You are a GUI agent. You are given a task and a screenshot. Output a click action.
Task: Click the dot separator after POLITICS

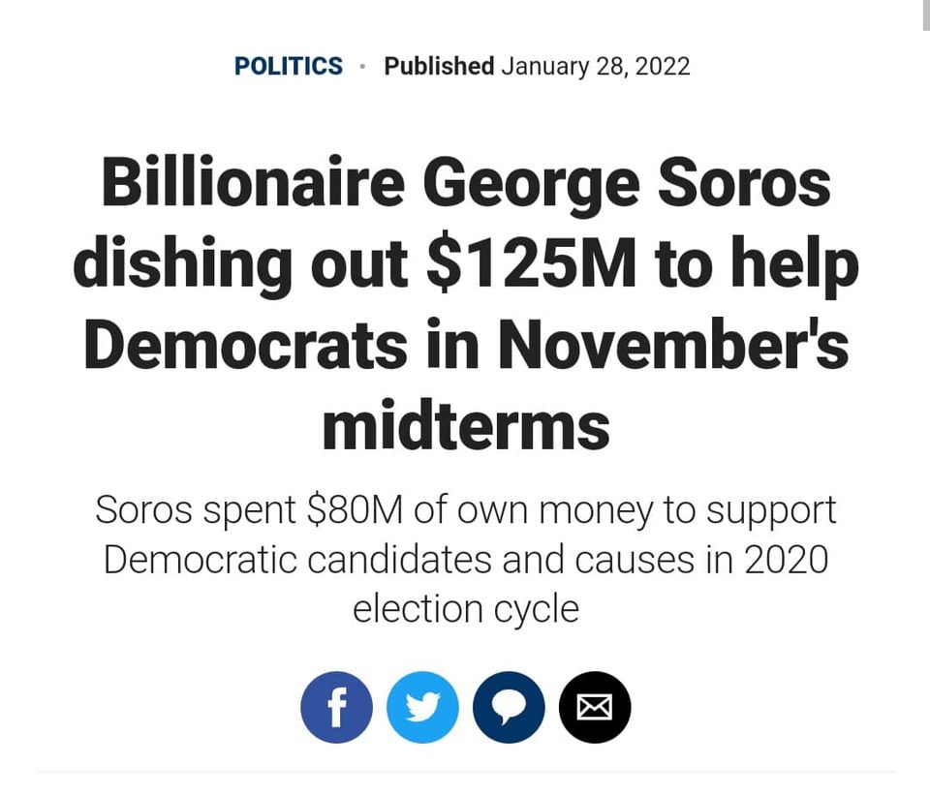click(363, 67)
